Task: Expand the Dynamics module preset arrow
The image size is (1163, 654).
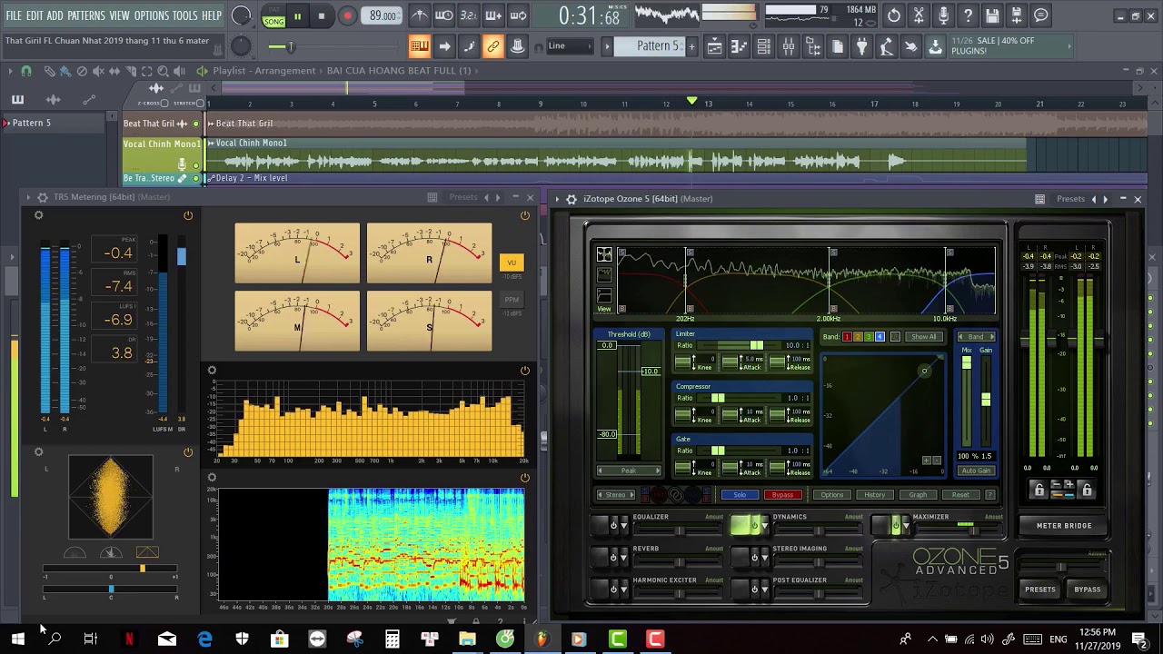Action: click(x=764, y=526)
